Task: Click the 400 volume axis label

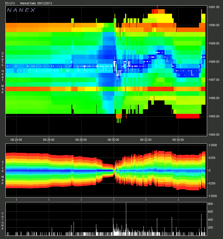Action: pyautogui.click(x=211, y=220)
